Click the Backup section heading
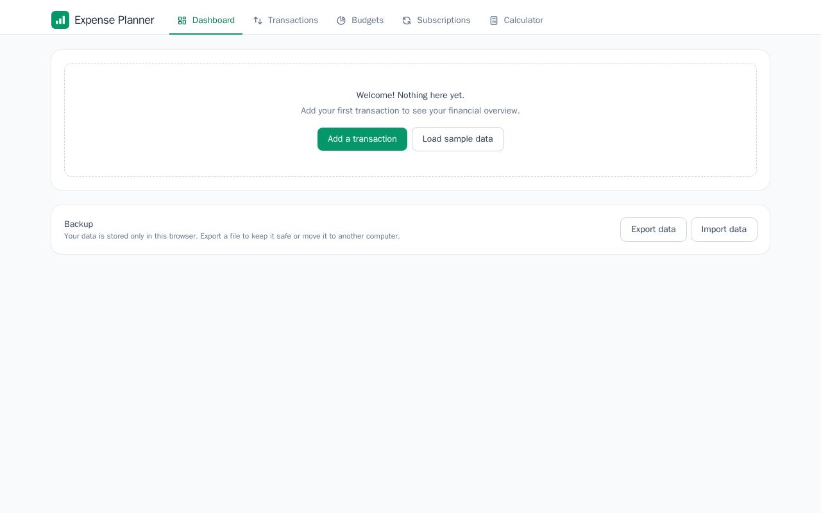 tap(79, 224)
